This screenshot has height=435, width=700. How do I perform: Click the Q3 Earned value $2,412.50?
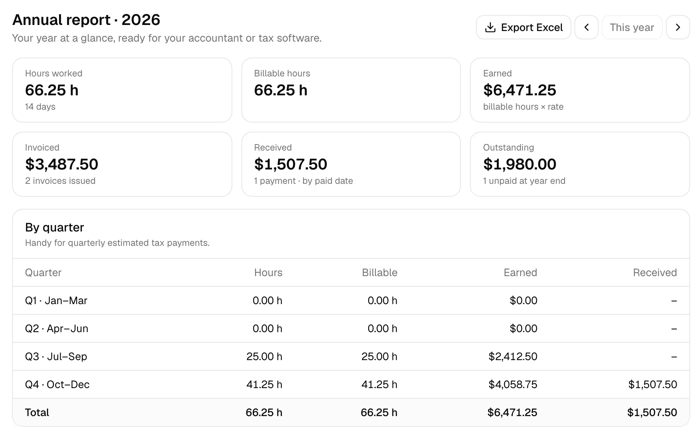point(513,356)
